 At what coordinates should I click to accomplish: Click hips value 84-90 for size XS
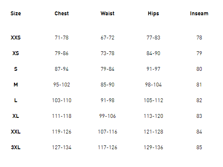pos(153,53)
